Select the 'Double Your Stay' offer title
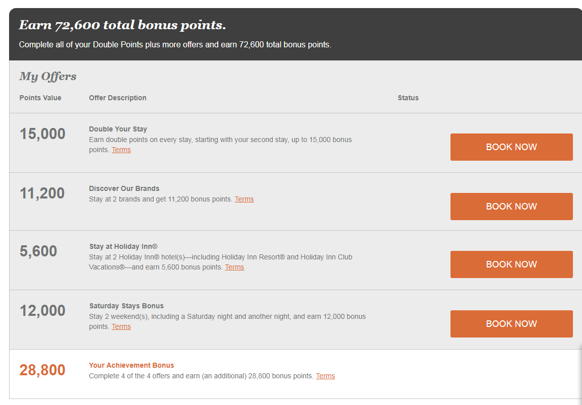Viewport: 582px width, 405px height. [x=118, y=129]
